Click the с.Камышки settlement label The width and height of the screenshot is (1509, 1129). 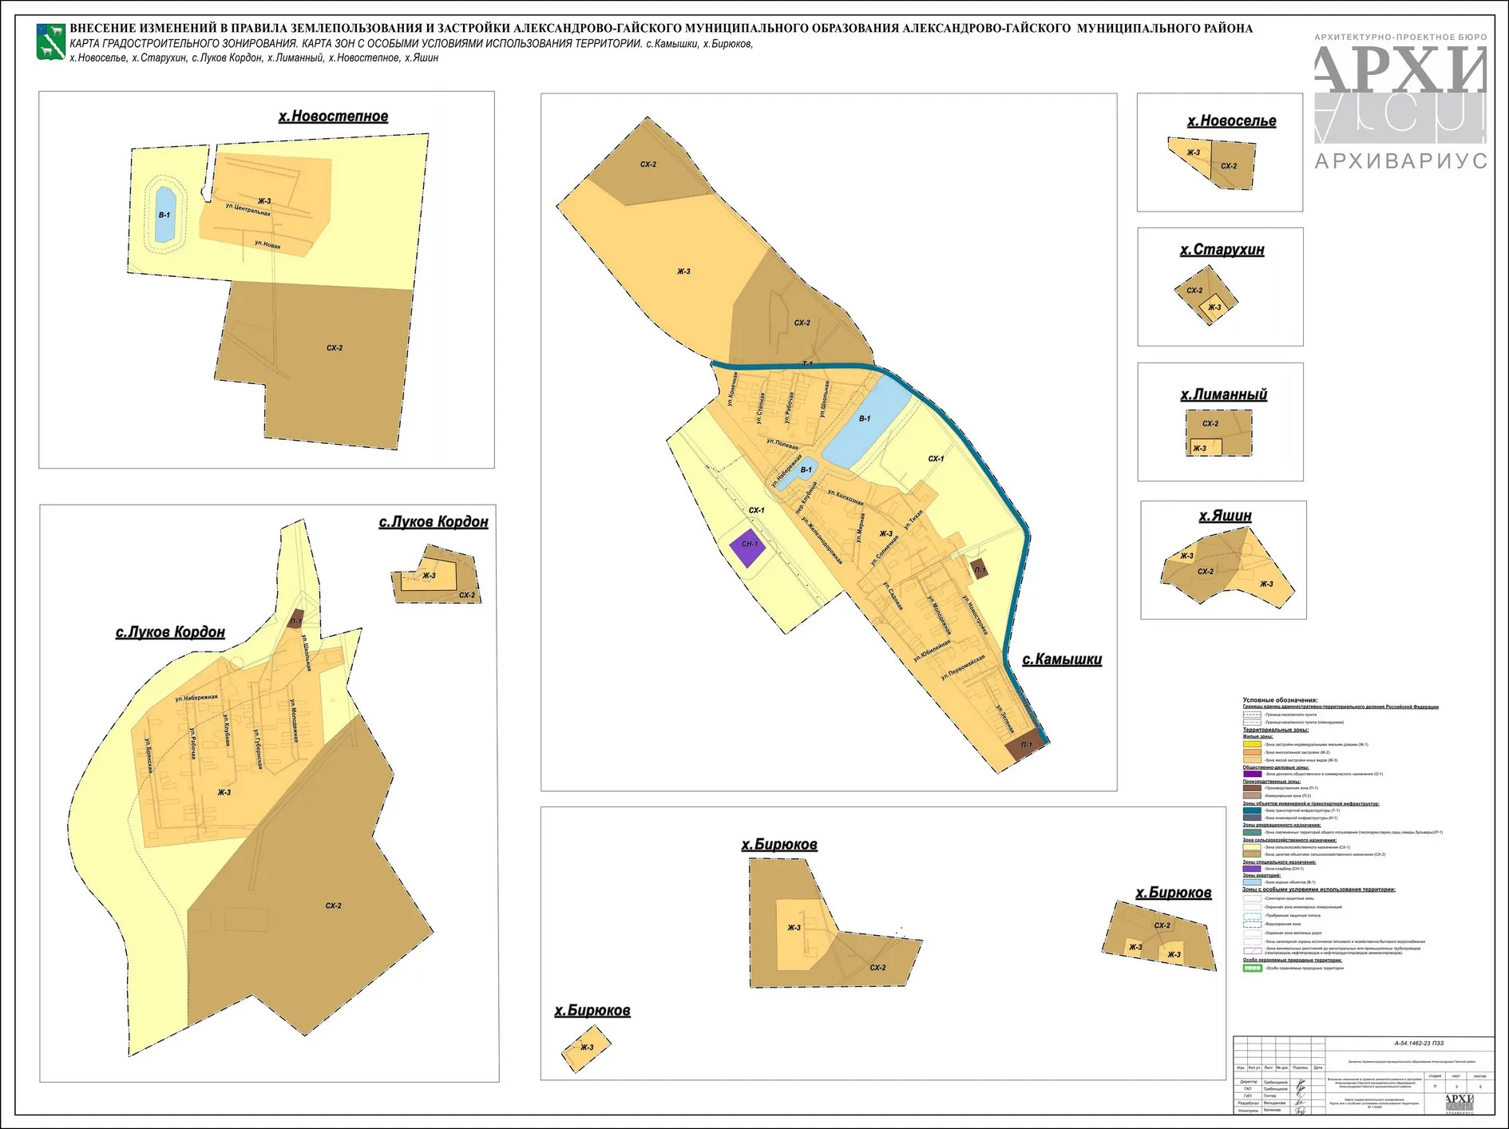[1062, 660]
